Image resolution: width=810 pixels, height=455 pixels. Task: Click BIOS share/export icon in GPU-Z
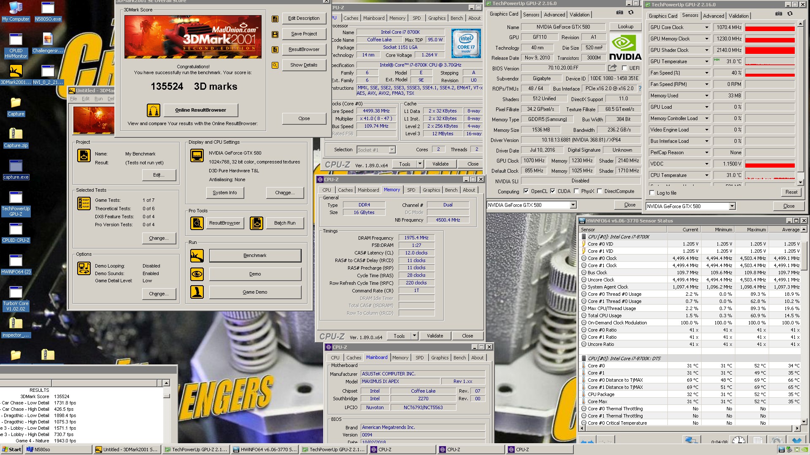tap(612, 68)
